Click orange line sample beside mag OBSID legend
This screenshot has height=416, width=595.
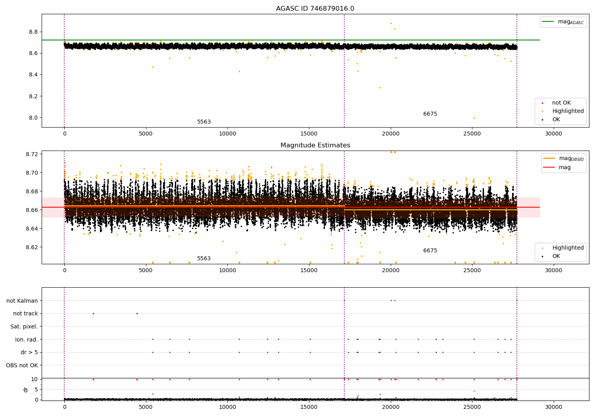[x=549, y=158]
